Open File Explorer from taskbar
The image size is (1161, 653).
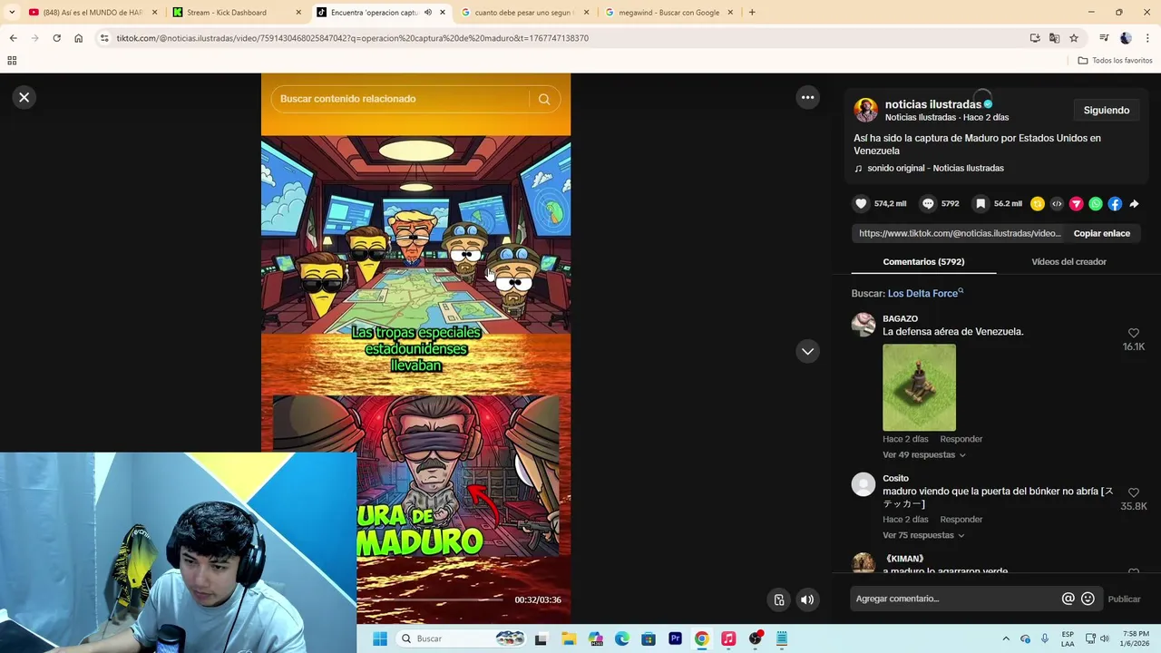[x=569, y=638]
